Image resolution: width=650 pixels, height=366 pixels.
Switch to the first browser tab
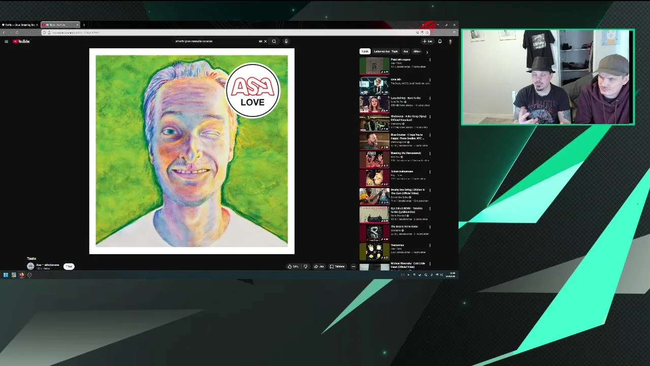tap(19, 24)
